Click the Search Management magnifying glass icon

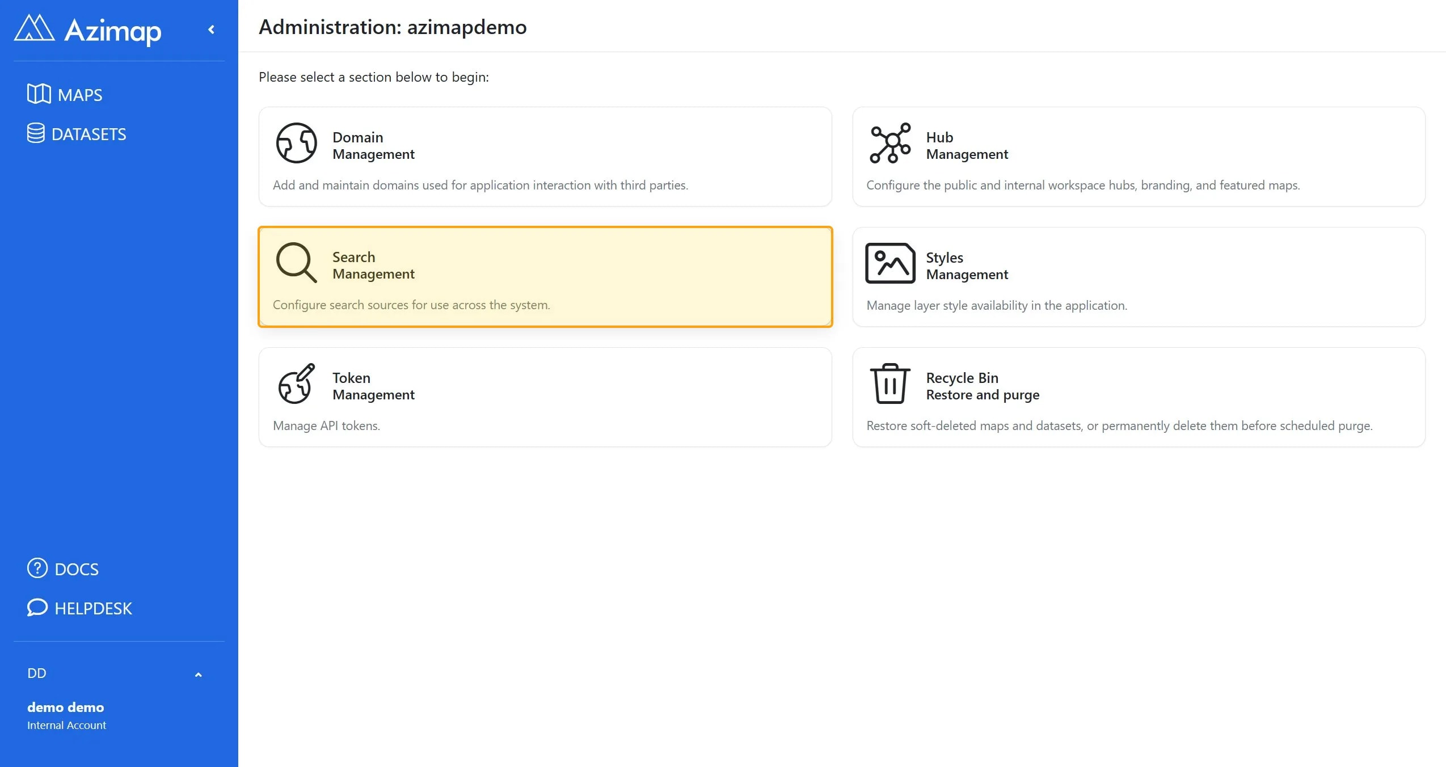pyautogui.click(x=296, y=263)
